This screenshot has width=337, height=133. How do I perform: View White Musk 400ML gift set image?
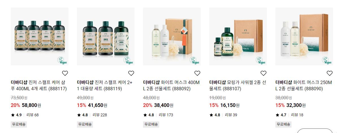(x=172, y=37)
